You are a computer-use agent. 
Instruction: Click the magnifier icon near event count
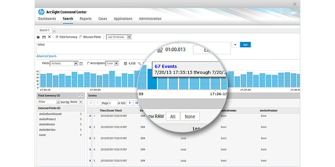tap(139, 63)
